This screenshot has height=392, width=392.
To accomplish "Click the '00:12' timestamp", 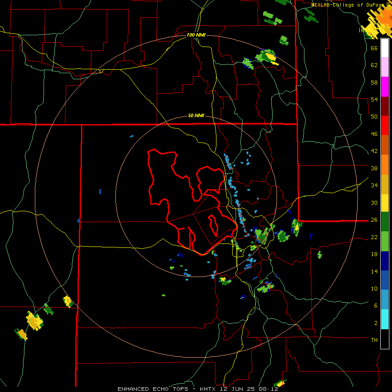I will pos(269,389).
